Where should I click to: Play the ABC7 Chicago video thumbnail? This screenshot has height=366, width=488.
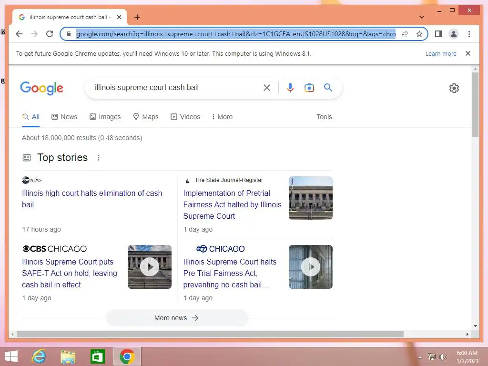click(311, 267)
